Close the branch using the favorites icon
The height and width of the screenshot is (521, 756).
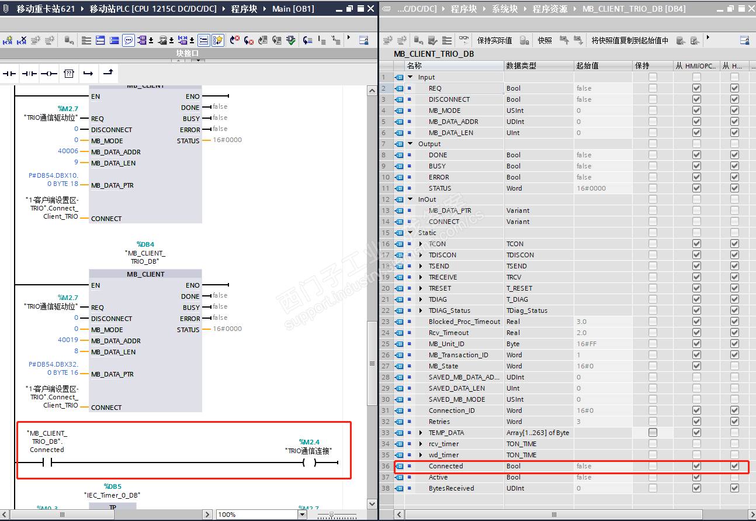[x=108, y=73]
